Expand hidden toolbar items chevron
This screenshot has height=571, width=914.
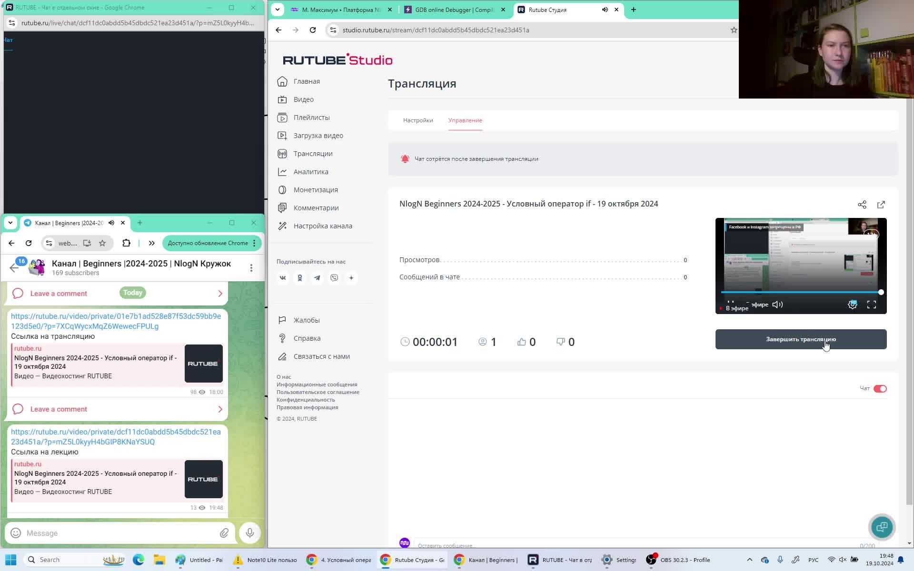[x=152, y=243]
